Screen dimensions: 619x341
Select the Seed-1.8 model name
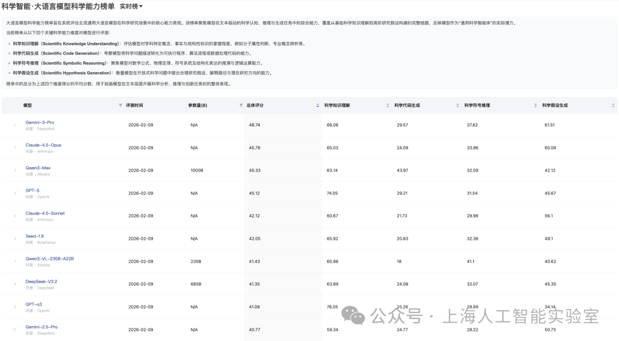pyautogui.click(x=34, y=236)
